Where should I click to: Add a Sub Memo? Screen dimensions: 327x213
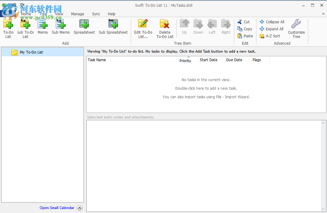point(61,27)
